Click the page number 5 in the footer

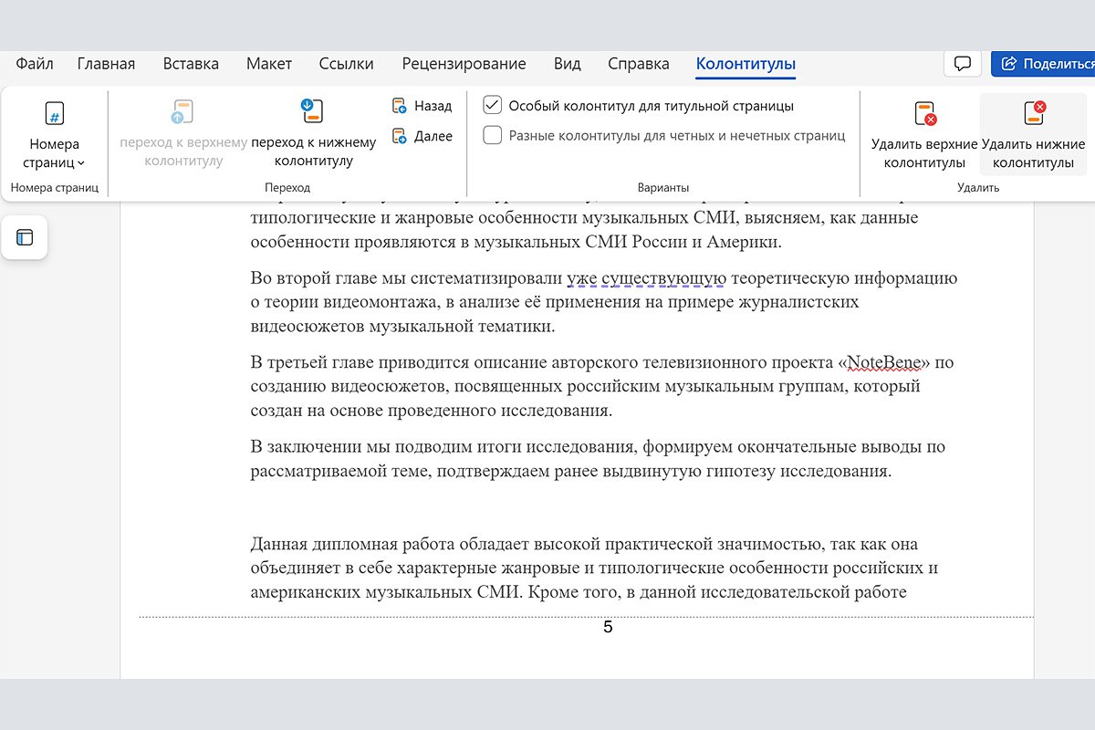[x=608, y=627]
